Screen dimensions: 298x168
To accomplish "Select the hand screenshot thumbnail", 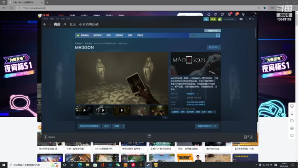I will click(140, 110).
